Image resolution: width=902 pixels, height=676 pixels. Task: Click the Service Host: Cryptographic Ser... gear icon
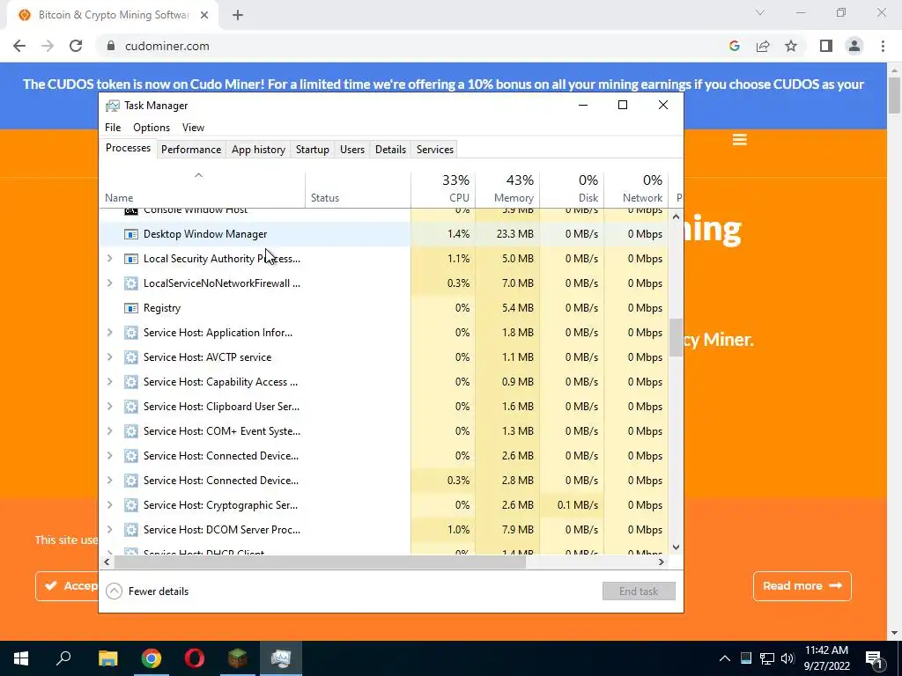[x=131, y=505]
